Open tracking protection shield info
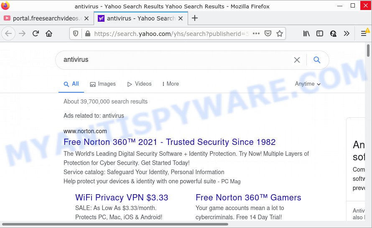Image resolution: width=372 pixels, height=228 pixels. coord(75,34)
